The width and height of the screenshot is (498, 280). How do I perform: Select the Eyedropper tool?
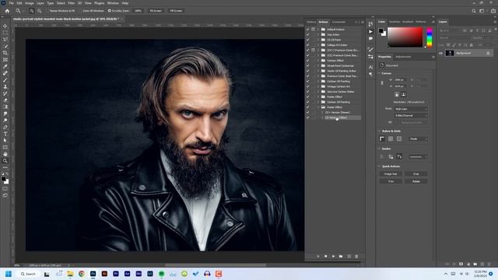(x=5, y=66)
